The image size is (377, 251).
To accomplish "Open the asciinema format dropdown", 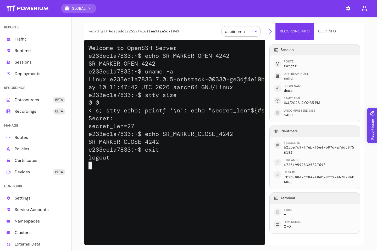I will (241, 31).
